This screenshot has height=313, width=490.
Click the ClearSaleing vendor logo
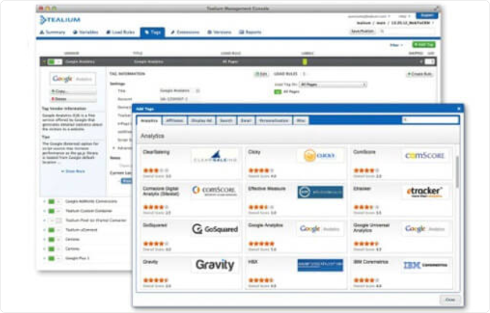tap(215, 156)
